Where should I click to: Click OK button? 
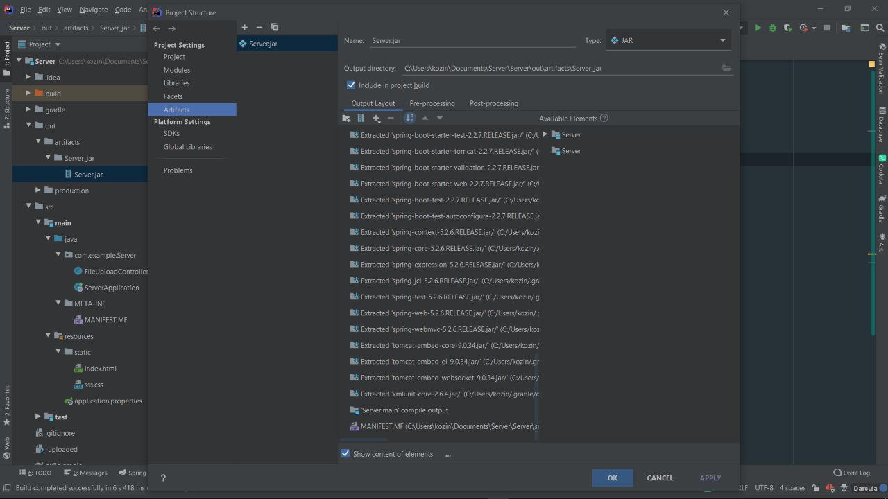click(x=613, y=478)
